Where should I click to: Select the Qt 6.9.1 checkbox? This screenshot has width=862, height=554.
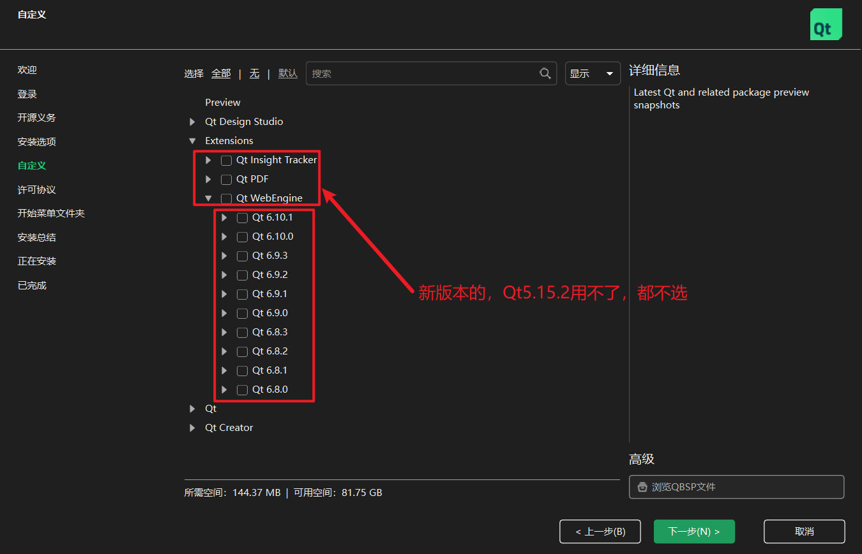click(242, 294)
